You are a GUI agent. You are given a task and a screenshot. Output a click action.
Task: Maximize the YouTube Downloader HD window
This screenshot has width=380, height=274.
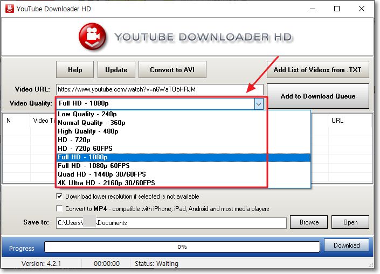pos(337,9)
